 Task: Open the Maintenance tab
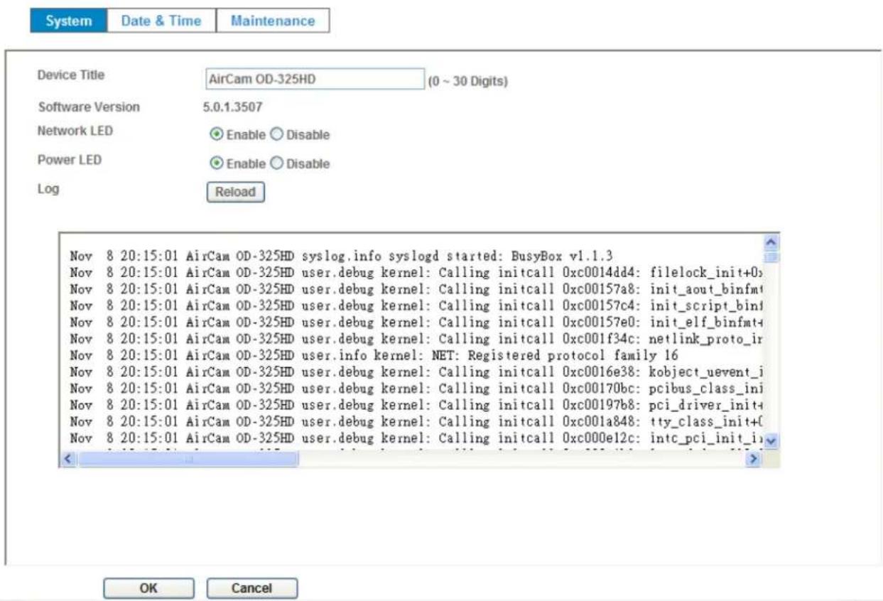click(273, 21)
